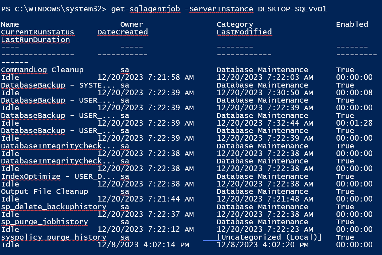Click the DESKTOP-SQEVVO1 server name
The image size is (382, 255).
(292, 9)
